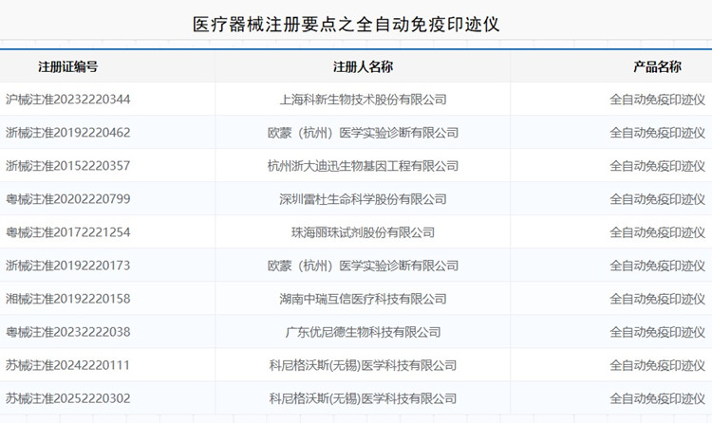Click the 注册证编号 column header

click(x=68, y=66)
